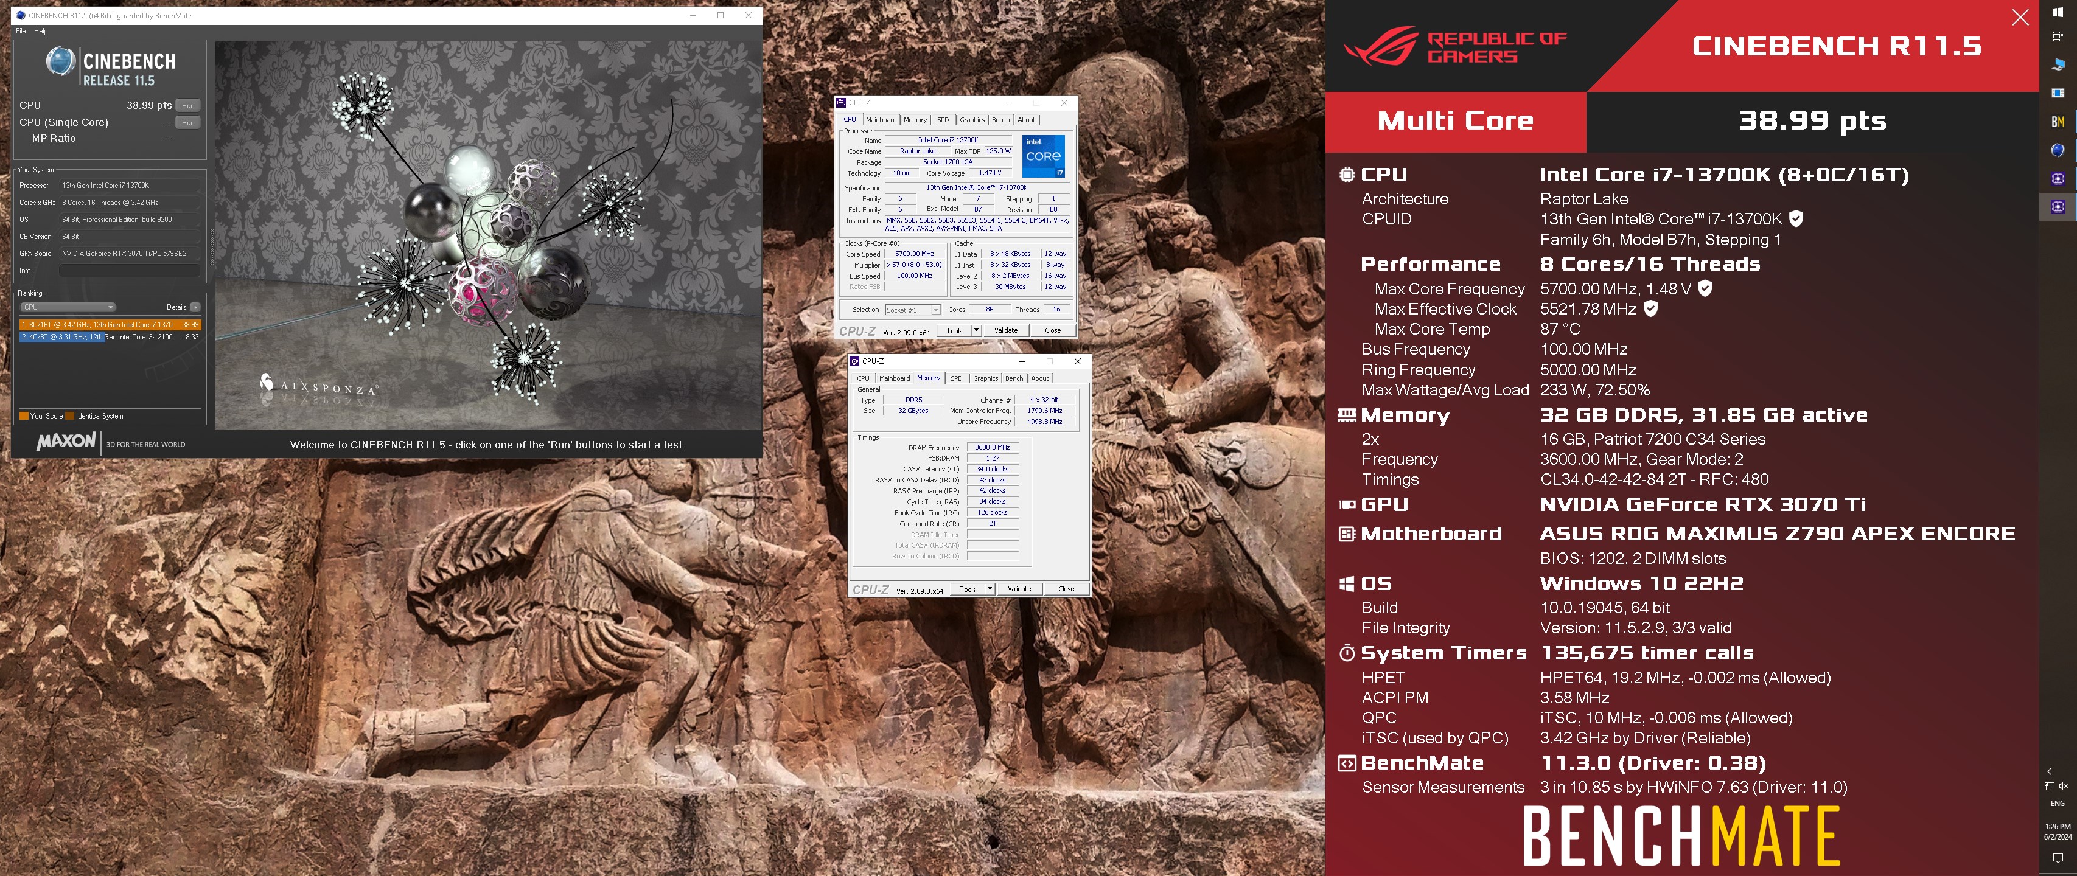Click the System Timers clock icon

pos(1347,653)
